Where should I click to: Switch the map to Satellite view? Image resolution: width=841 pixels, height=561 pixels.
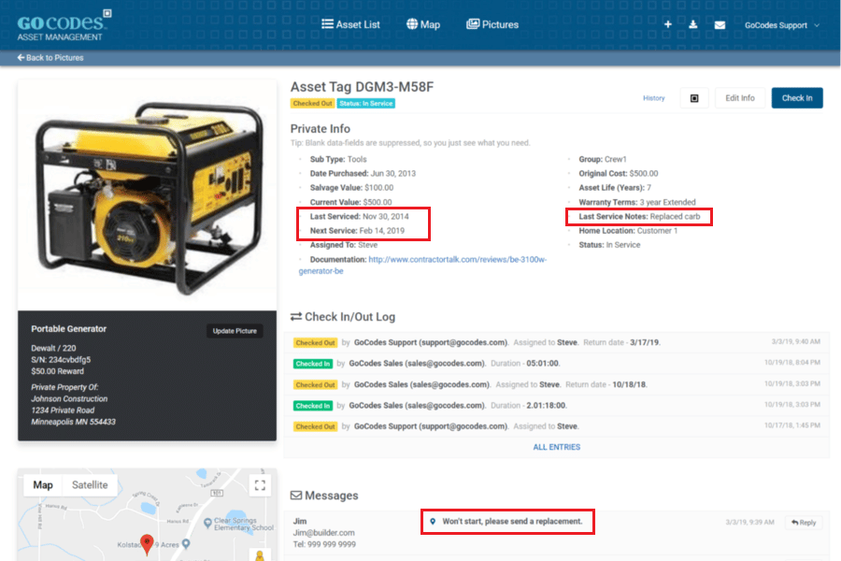click(x=90, y=484)
